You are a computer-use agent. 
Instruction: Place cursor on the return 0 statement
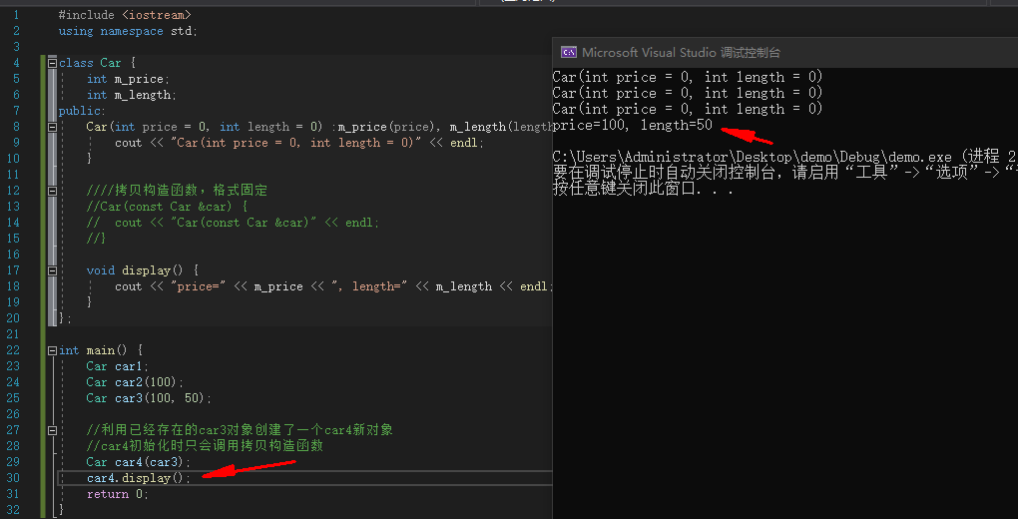(117, 494)
